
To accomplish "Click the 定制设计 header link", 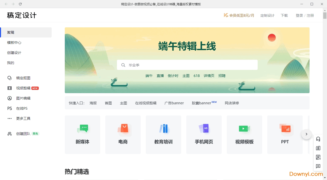I will pos(267,15).
